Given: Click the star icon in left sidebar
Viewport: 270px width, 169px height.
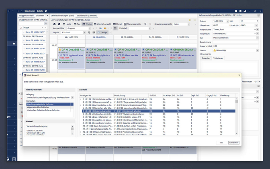Looking at the screenshot, I should click(14, 43).
